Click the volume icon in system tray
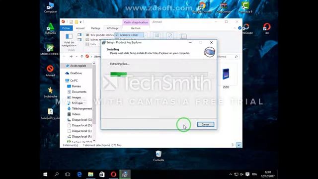 (241, 175)
